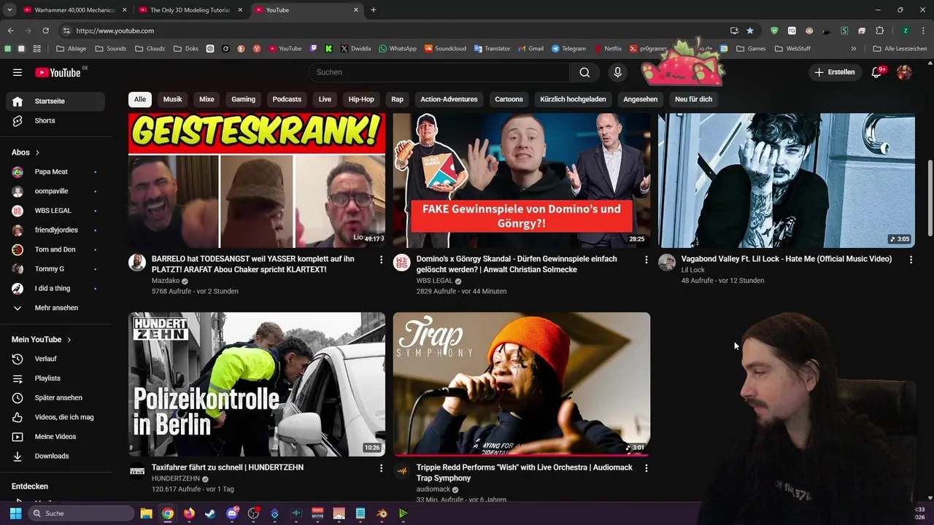Open the Ablage bookmarks folder

(x=72, y=49)
